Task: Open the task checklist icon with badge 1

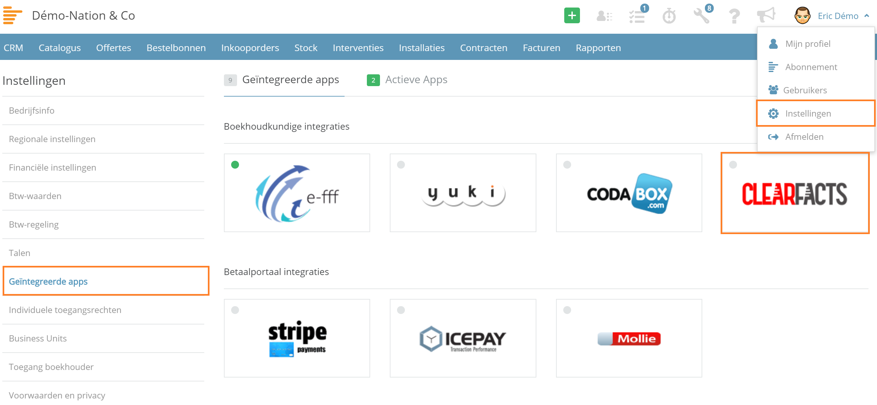Action: click(x=637, y=16)
